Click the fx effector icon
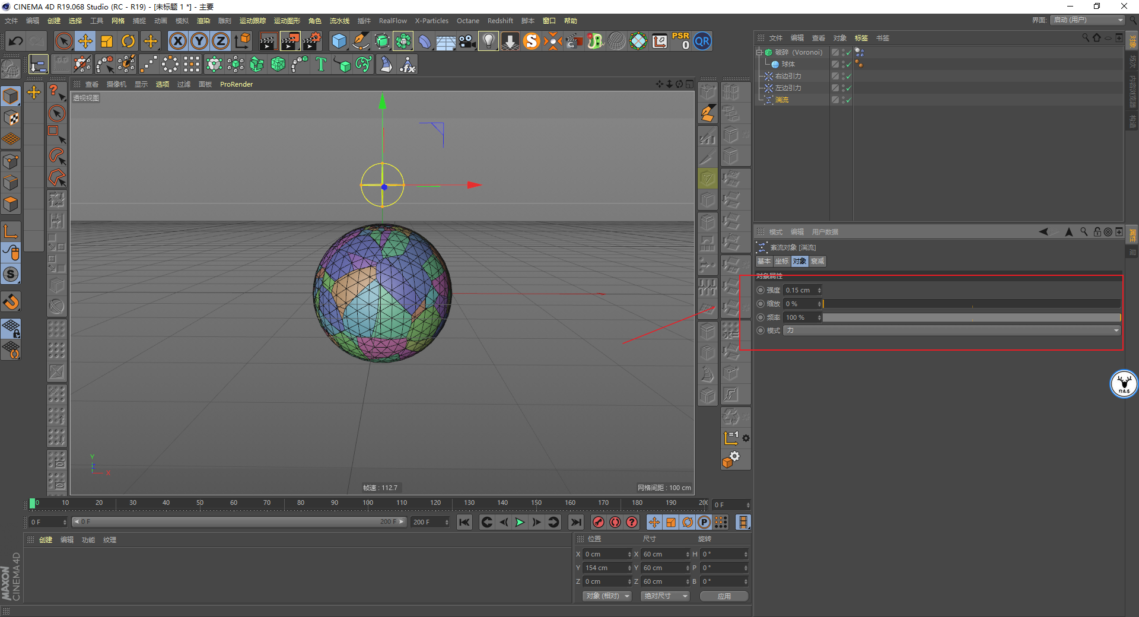This screenshot has width=1139, height=617. 408,64
